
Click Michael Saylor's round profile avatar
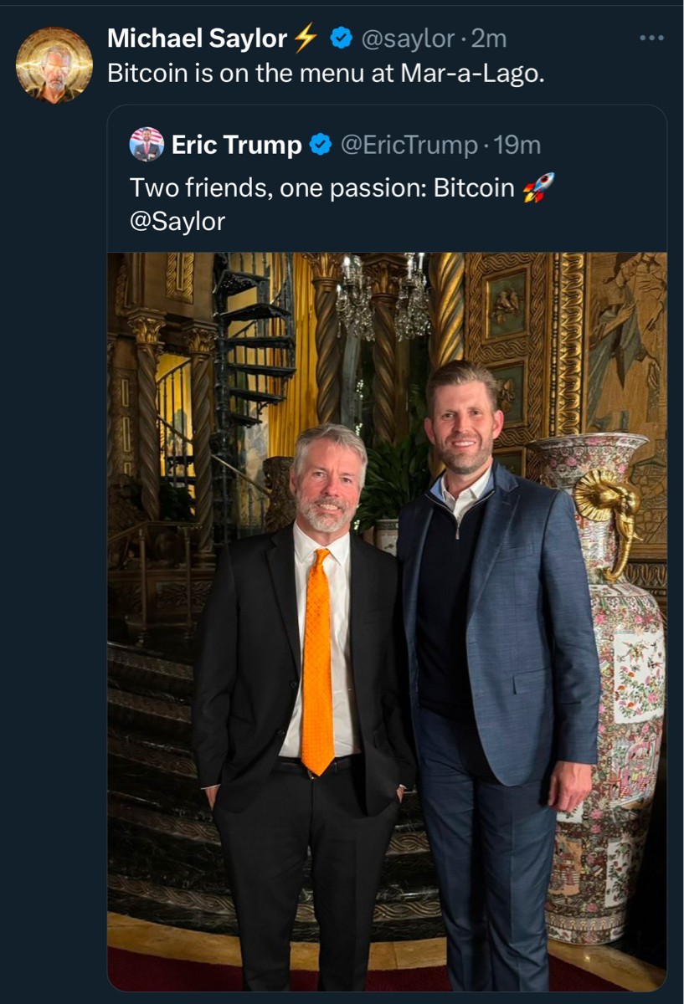(54, 65)
